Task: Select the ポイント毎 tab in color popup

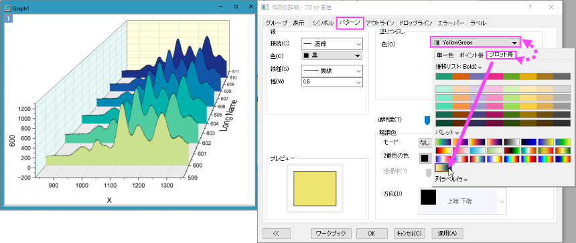Action: [471, 55]
